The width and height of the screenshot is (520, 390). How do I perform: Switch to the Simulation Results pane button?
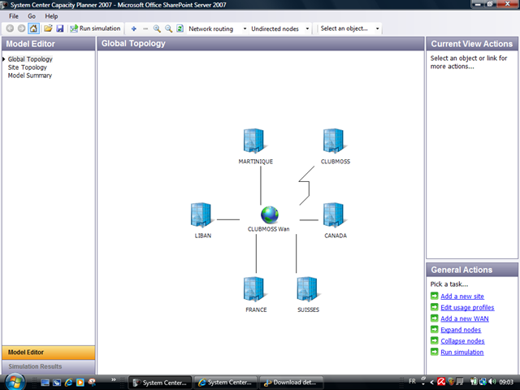[x=49, y=366]
